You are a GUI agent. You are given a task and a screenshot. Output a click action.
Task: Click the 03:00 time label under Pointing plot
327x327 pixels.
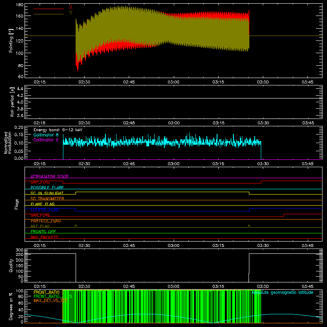(173, 82)
